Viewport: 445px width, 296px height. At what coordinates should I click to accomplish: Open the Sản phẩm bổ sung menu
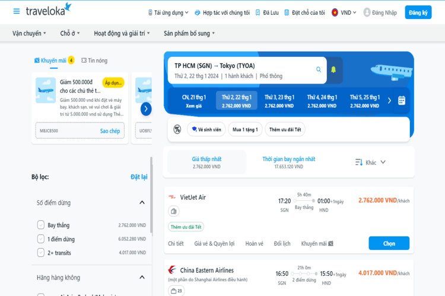(x=189, y=33)
